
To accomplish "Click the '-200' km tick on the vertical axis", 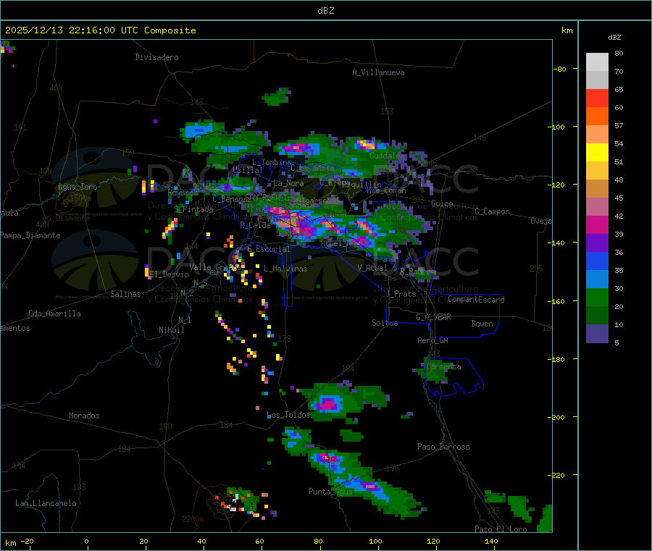I will [558, 417].
